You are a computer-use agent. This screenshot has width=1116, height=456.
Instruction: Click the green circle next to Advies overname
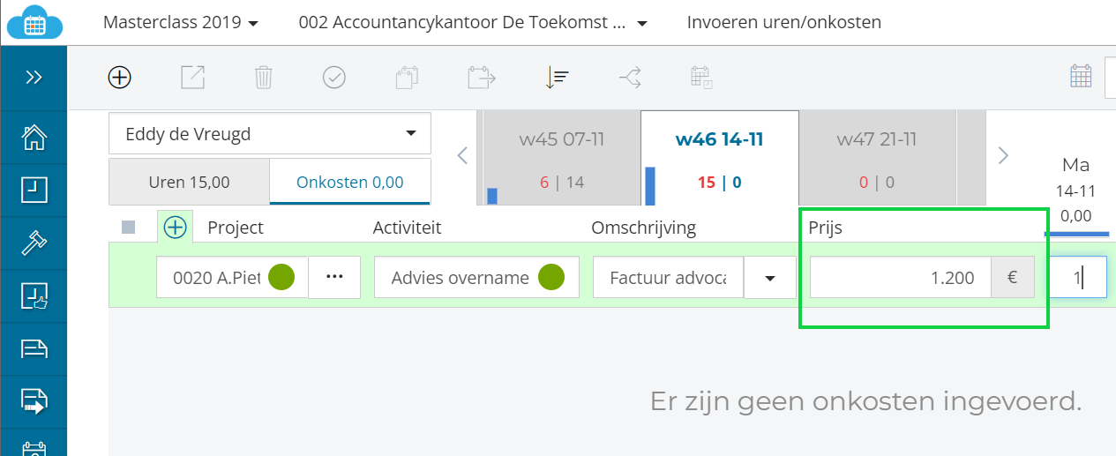click(x=551, y=277)
